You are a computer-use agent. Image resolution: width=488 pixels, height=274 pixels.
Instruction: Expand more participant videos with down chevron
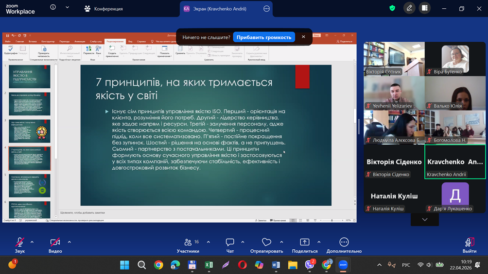[x=424, y=220]
